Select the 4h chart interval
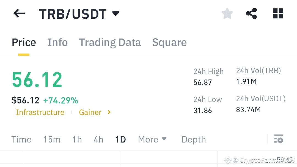 tap(98, 139)
